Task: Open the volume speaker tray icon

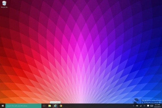Action: [144, 106]
